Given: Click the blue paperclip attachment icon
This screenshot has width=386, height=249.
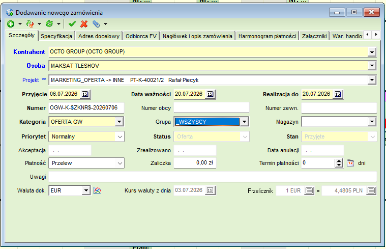Looking at the screenshot, I should coord(96,24).
